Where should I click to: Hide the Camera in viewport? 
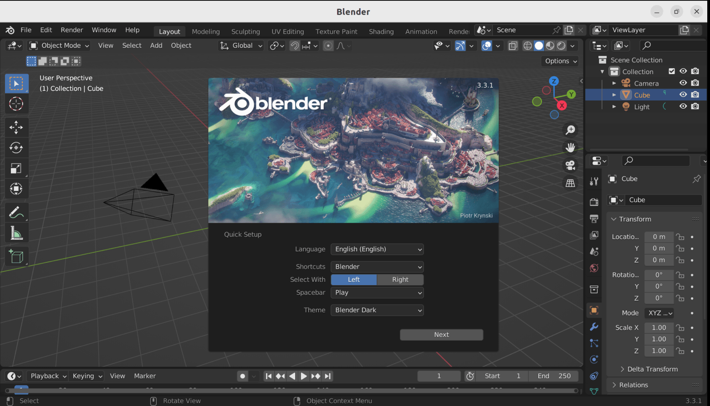point(683,83)
